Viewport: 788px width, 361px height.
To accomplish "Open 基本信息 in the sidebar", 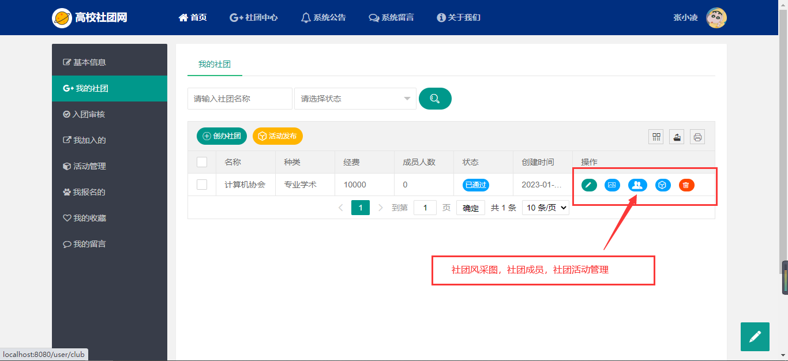I will point(110,62).
